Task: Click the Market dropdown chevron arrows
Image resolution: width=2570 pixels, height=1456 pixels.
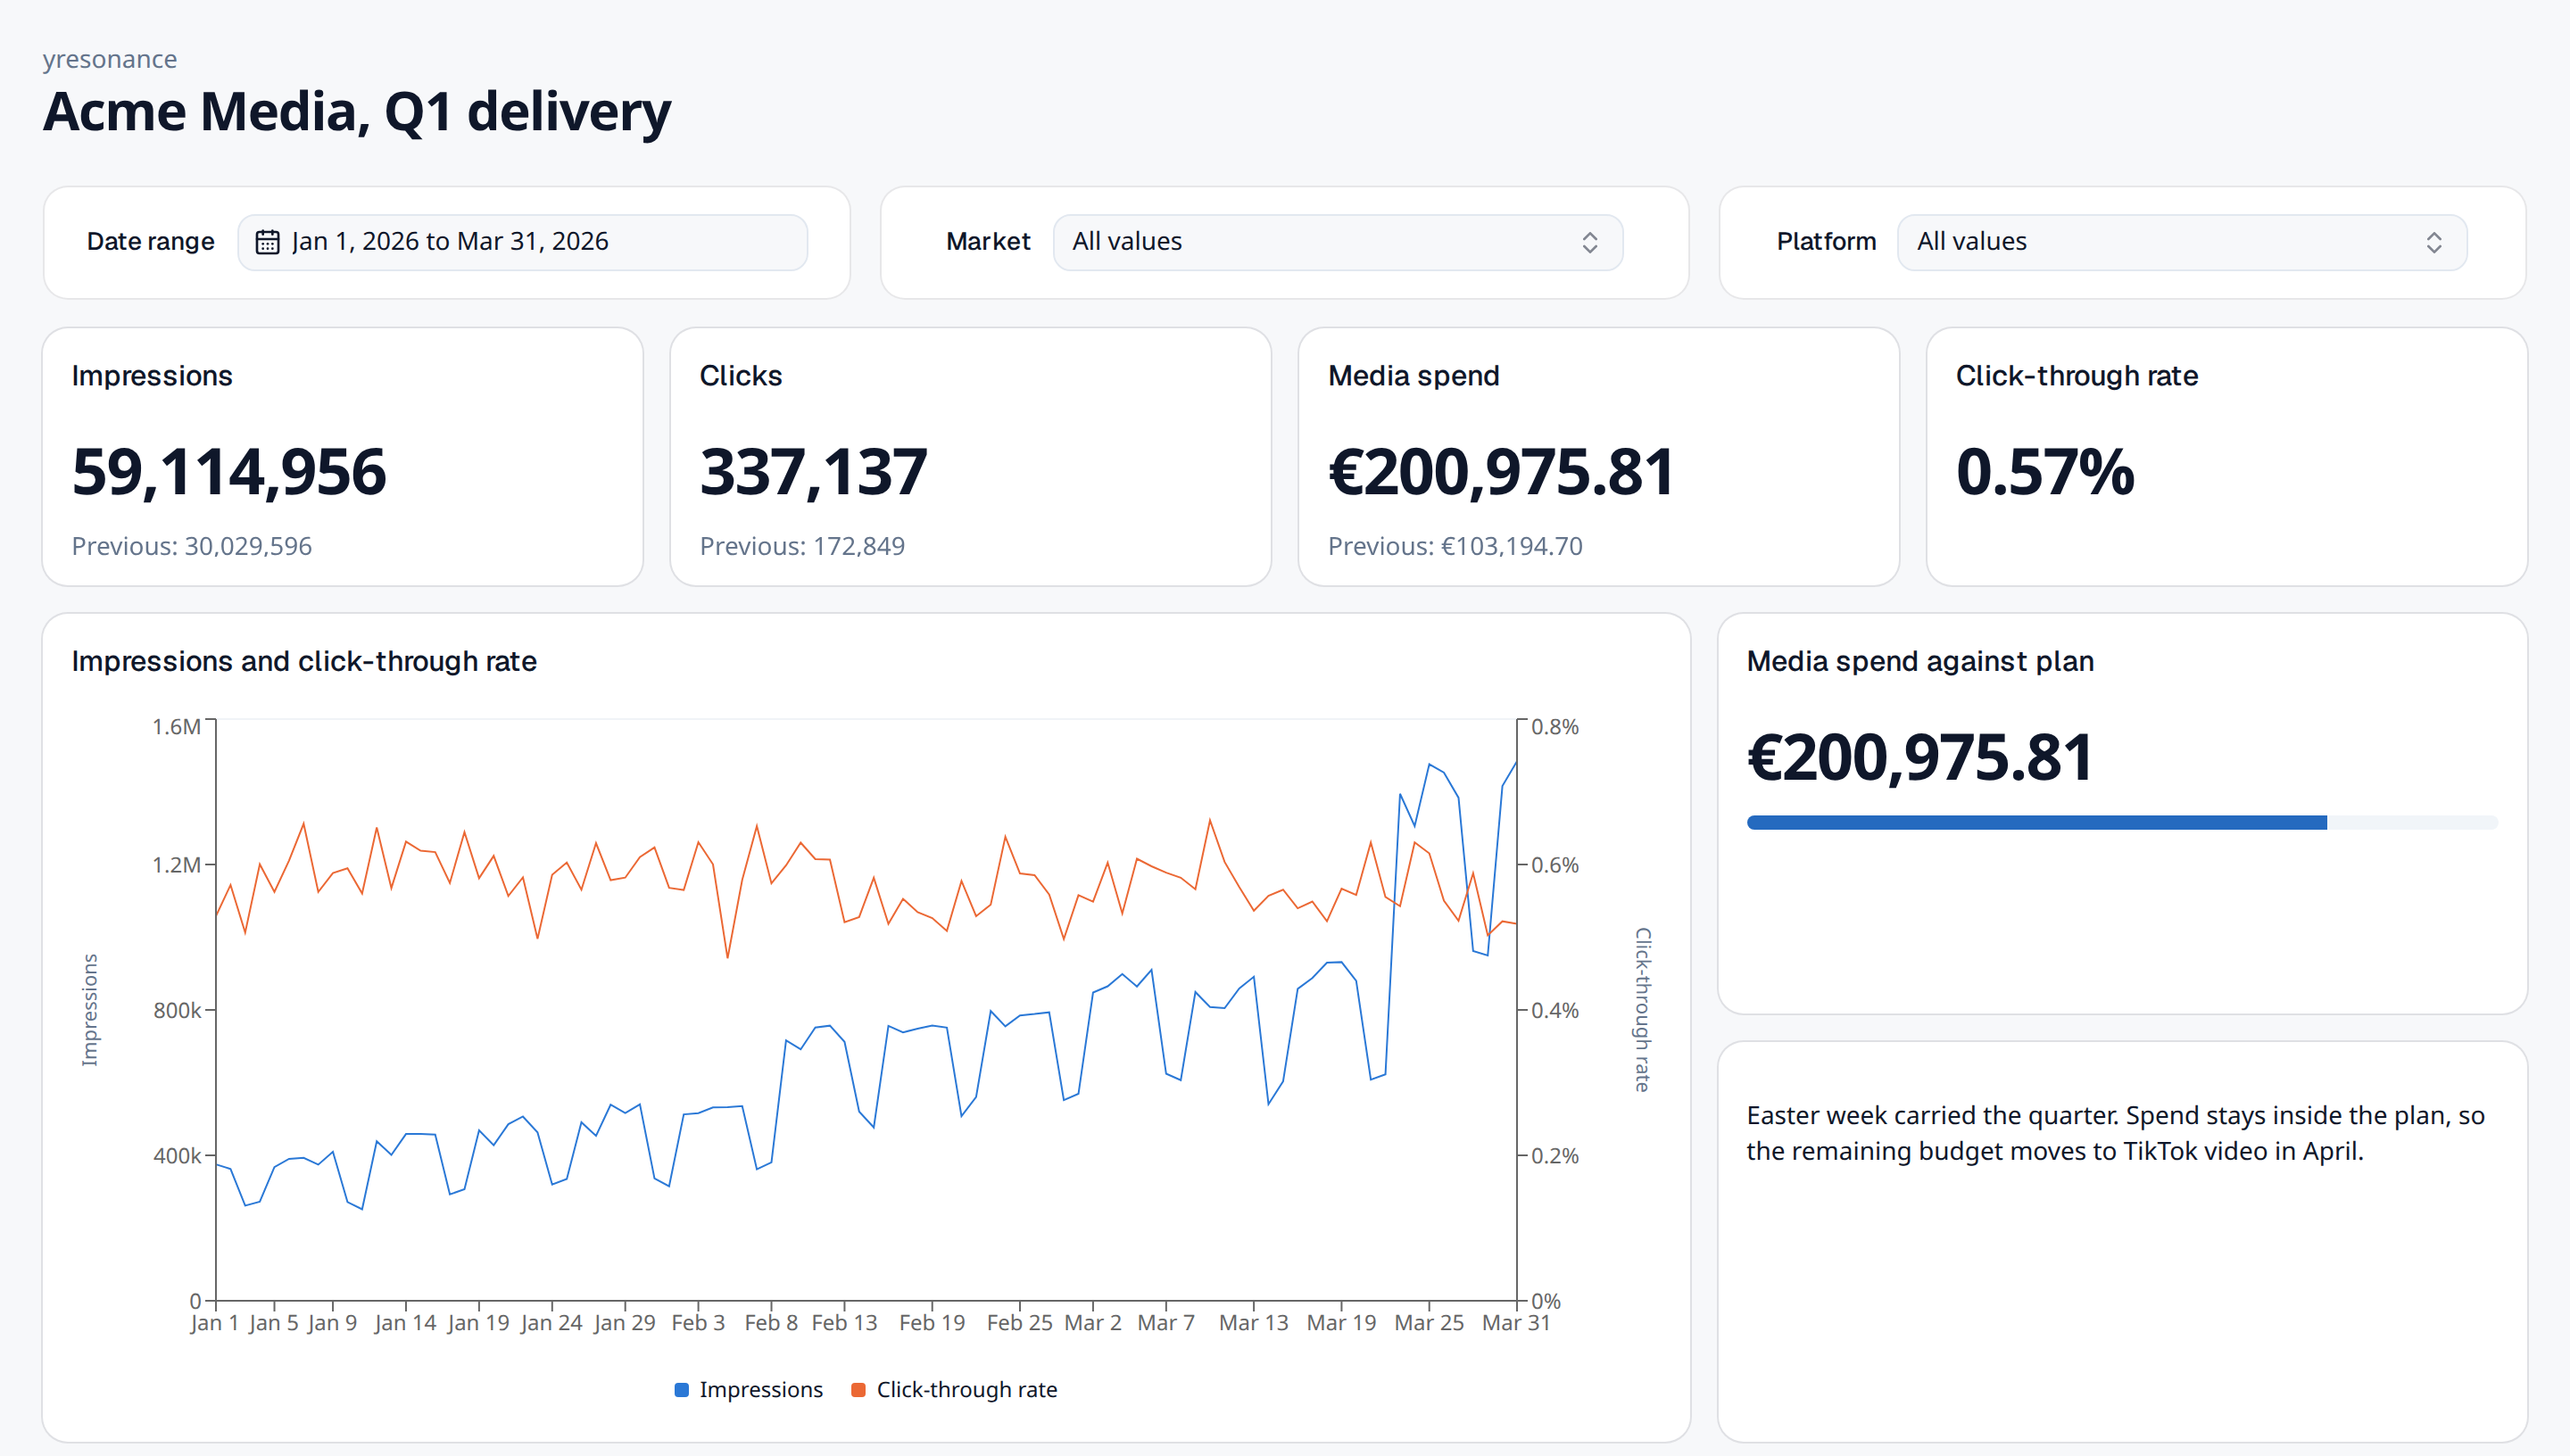Action: point(1589,242)
